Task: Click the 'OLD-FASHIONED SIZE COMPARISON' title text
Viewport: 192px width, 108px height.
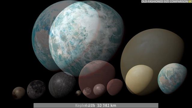Action: [165, 1]
